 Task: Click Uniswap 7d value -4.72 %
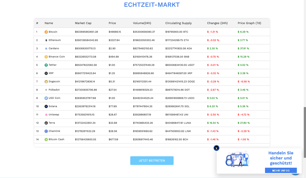click(x=244, y=115)
